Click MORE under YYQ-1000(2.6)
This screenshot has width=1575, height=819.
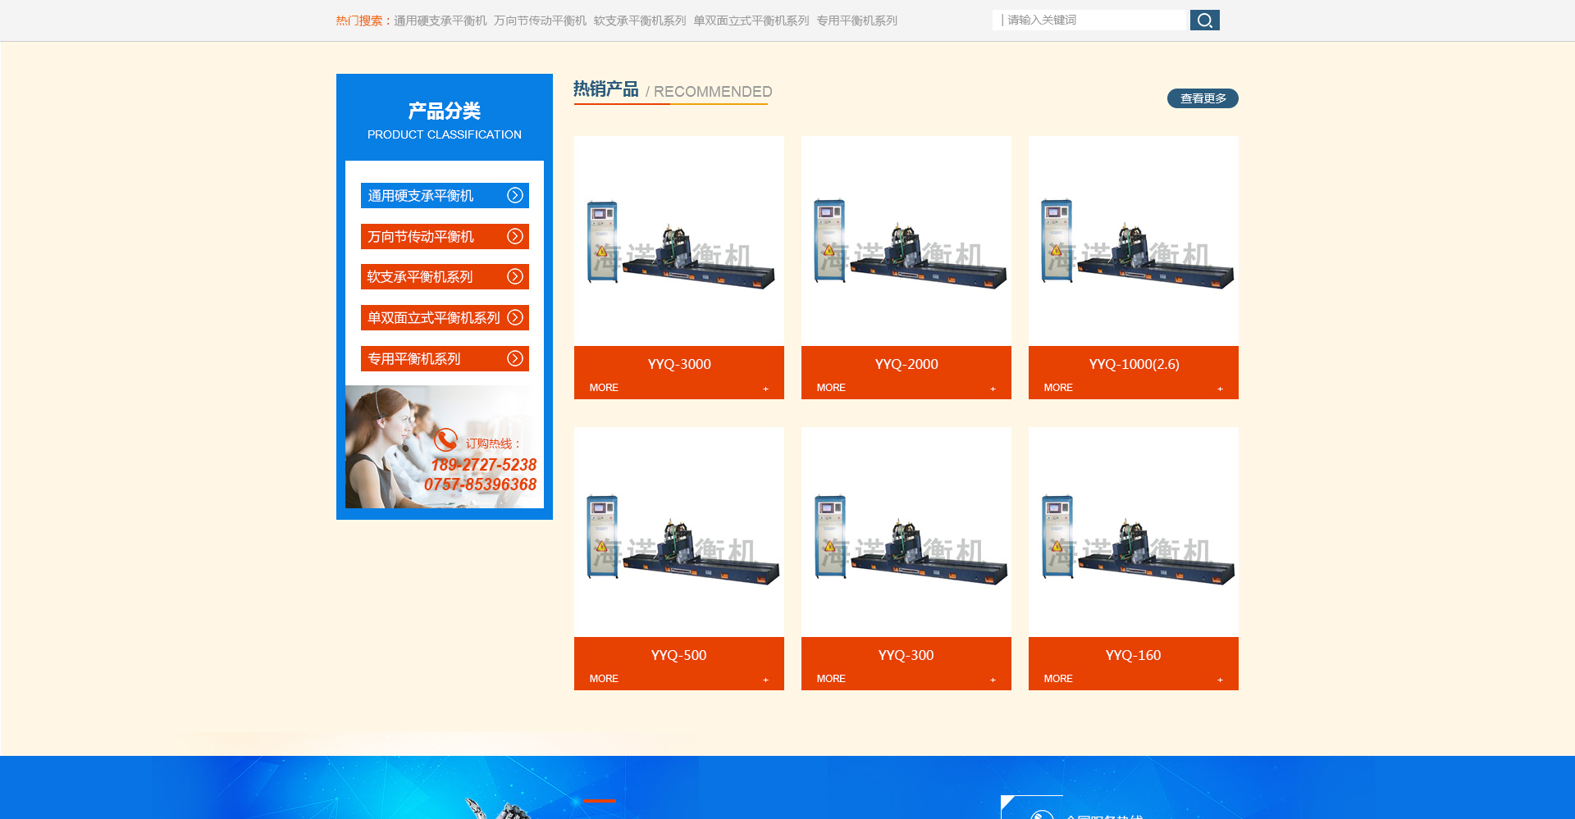pyautogui.click(x=1058, y=388)
